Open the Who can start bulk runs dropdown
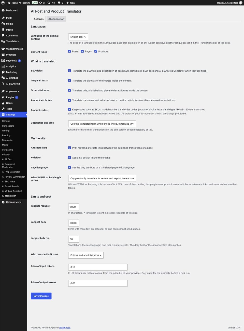Screen dimensions: 244x331 point(86,255)
